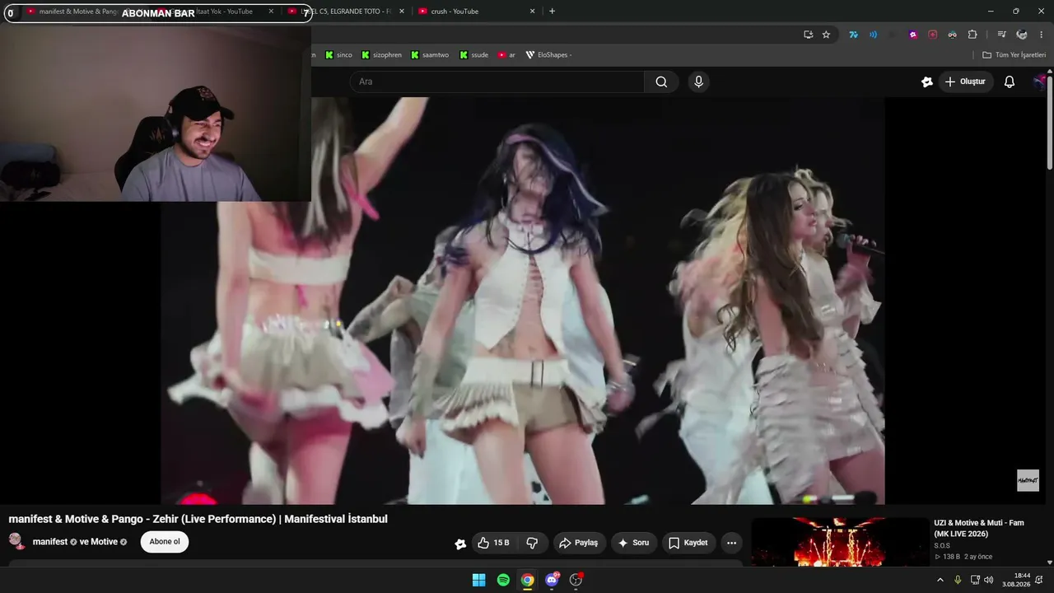Click the Oluştur create button
This screenshot has width=1054, height=593.
click(x=965, y=82)
